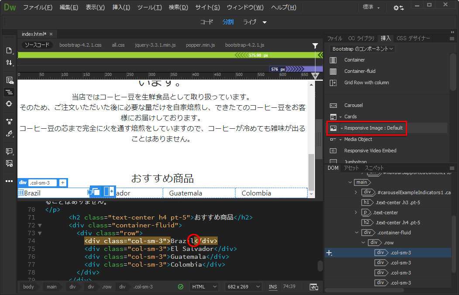Open the HTML file type dropdown
Image resolution: width=459 pixels, height=295 pixels.
coord(204,287)
